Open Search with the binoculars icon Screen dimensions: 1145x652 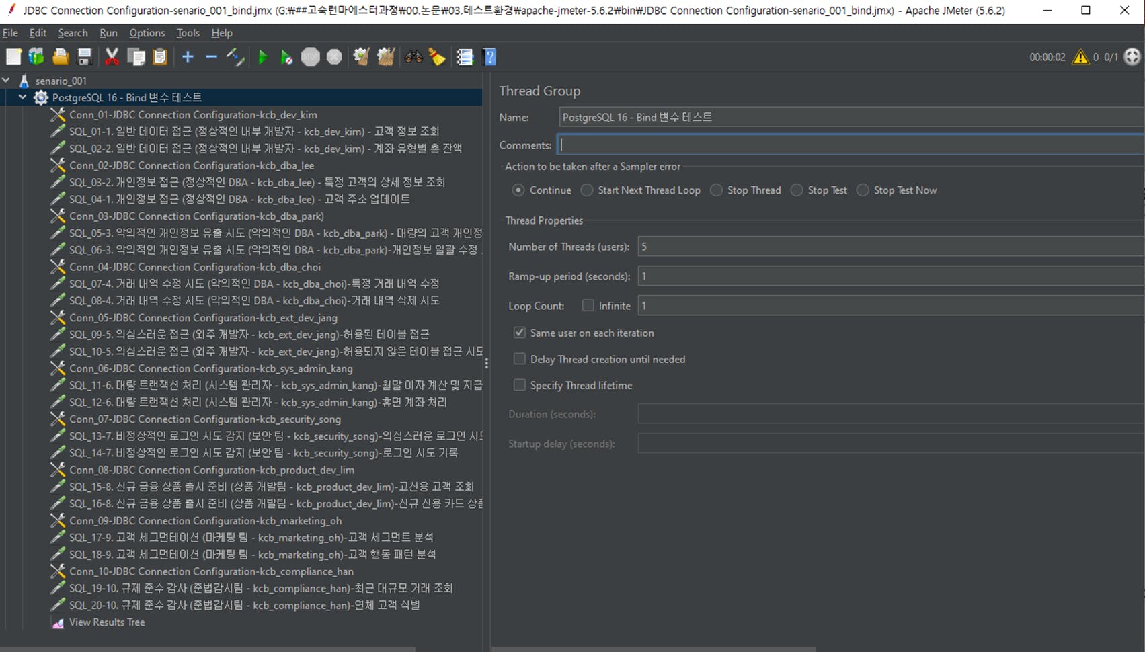tap(413, 57)
